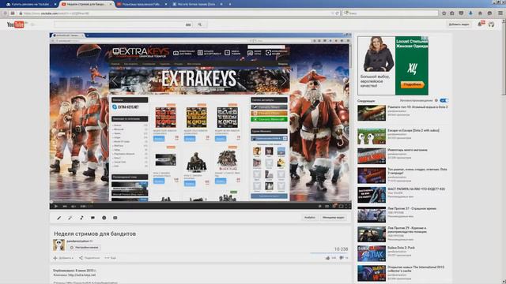Skip to next video in player
This screenshot has height=284, width=506.
point(65,206)
